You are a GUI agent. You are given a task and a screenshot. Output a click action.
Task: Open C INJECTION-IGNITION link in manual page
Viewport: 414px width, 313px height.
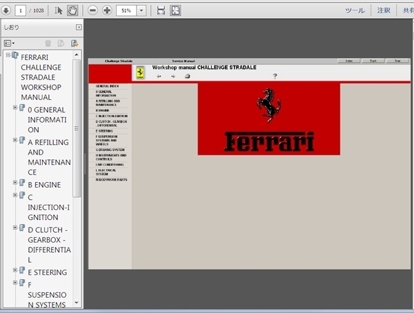[x=111, y=116]
